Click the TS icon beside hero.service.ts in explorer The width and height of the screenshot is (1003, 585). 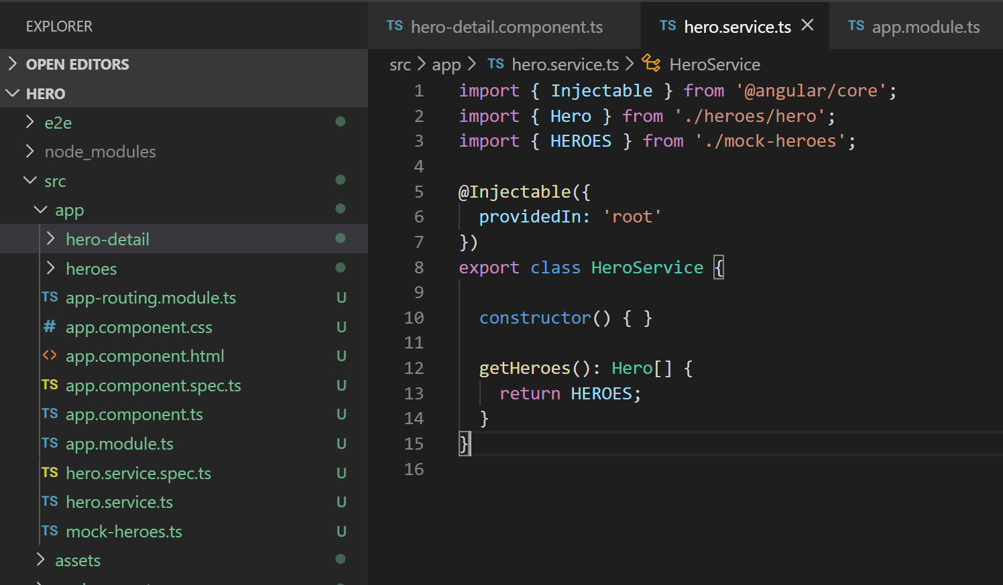[x=50, y=501]
